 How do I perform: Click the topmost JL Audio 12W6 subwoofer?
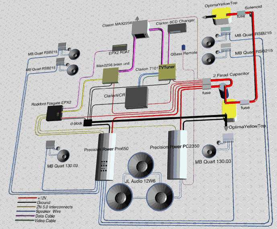pyautogui.click(x=140, y=165)
